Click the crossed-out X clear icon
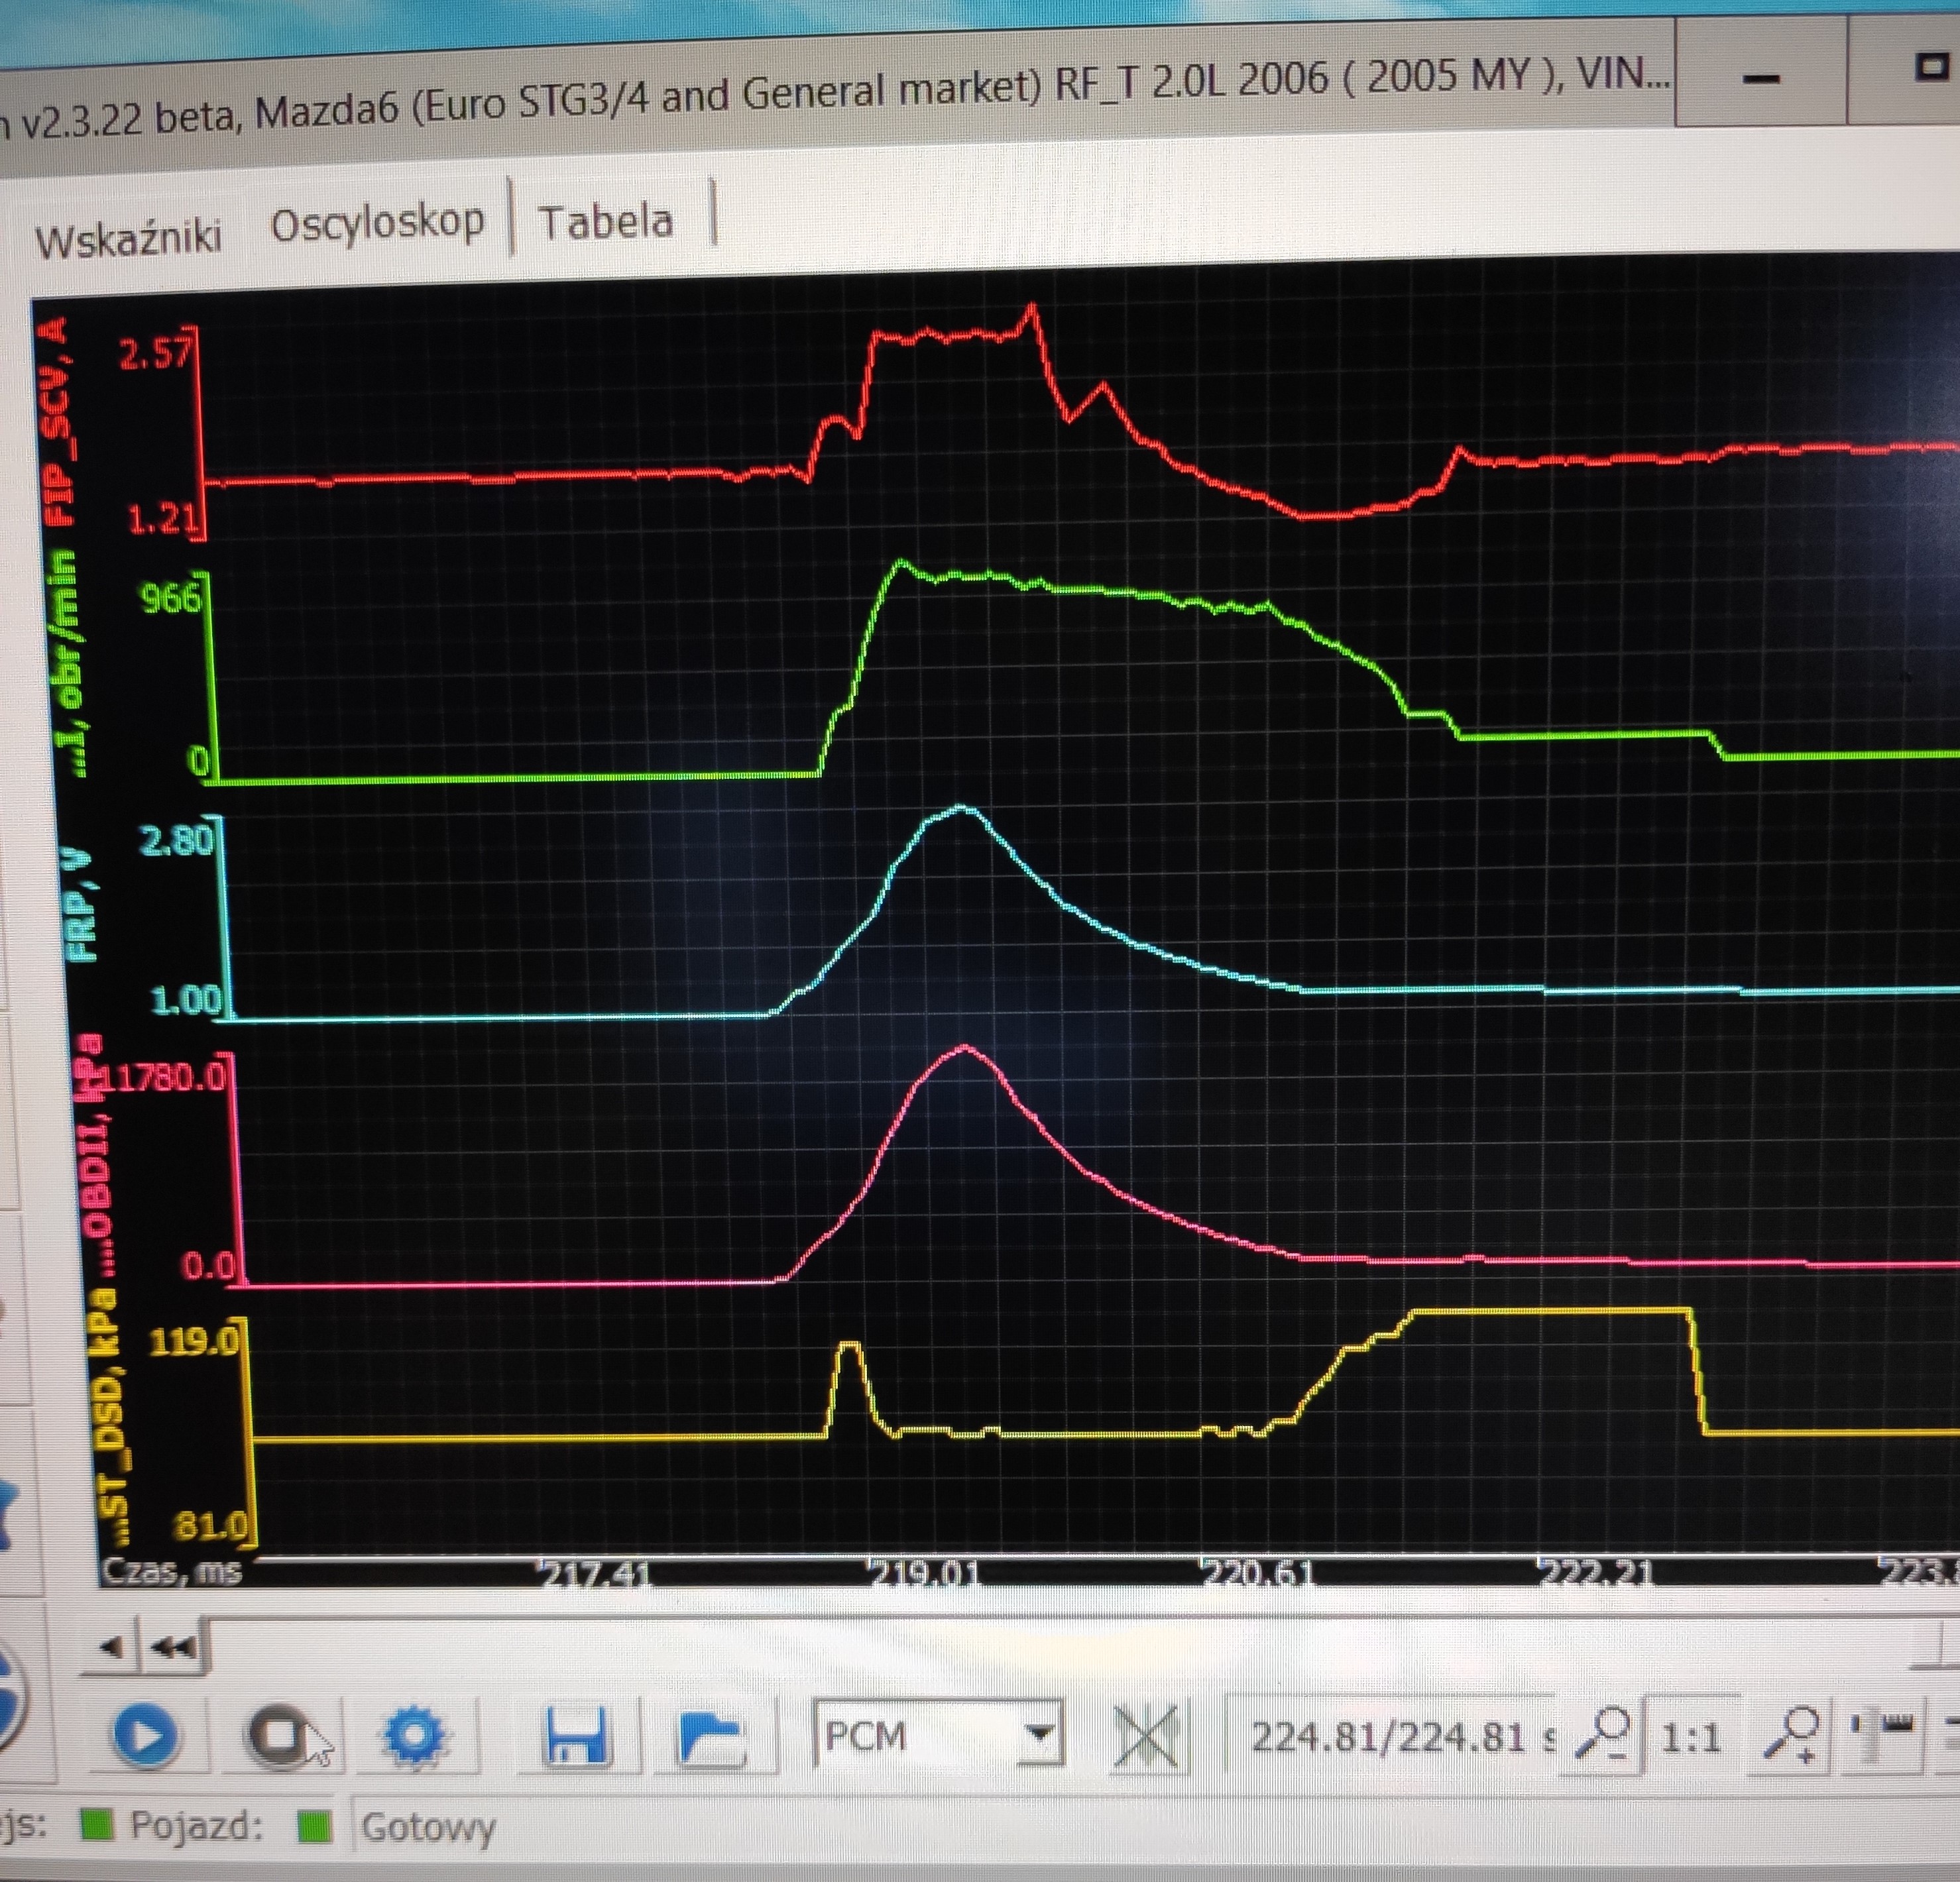 [1147, 1737]
